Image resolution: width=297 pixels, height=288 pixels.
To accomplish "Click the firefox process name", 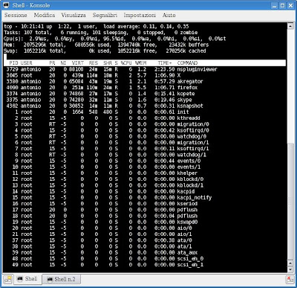I will [x=187, y=88].
